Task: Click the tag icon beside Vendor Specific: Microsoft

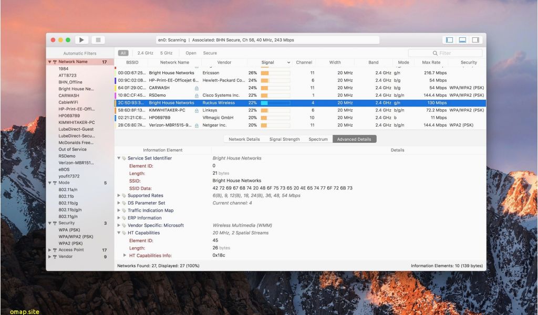Action: (x=124, y=226)
